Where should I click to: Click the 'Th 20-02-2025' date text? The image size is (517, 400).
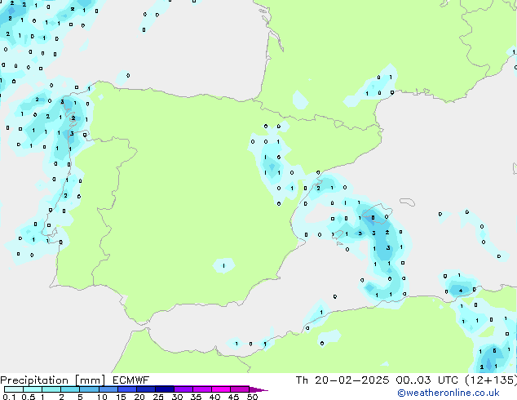point(342,380)
